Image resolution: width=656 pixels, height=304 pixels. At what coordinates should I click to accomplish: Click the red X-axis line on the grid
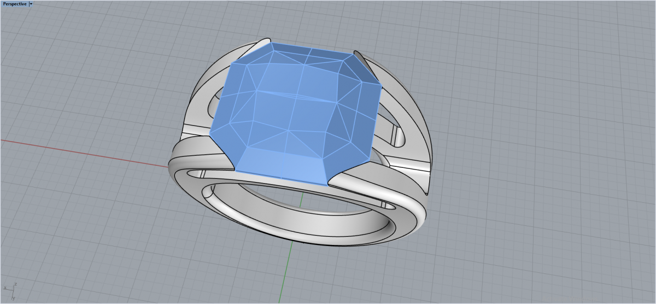click(82, 151)
